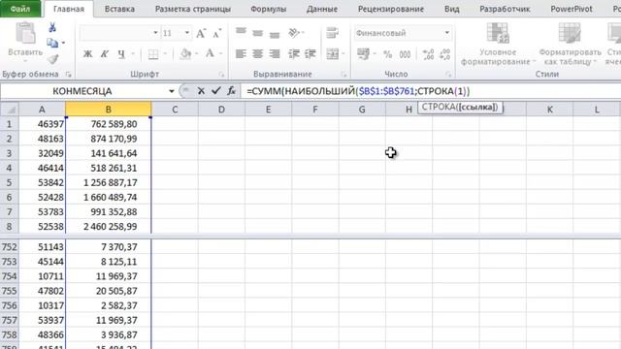Cancel formula entry with X button
Screen dimensions: 621x349
click(x=201, y=91)
